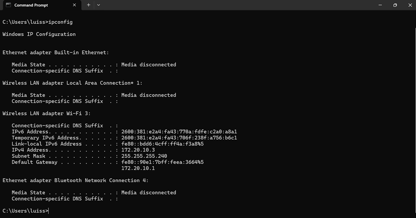Click the Windows IP Configuration heading
The image size is (416, 218).
click(39, 34)
